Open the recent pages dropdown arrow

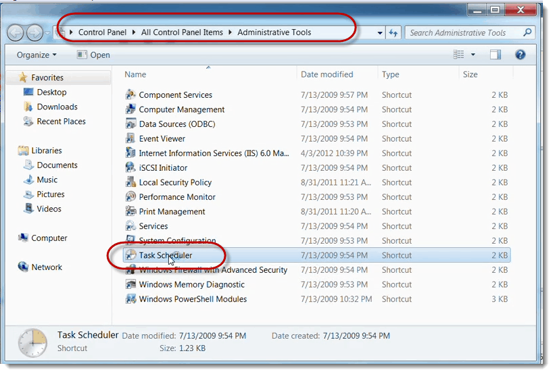coord(47,34)
